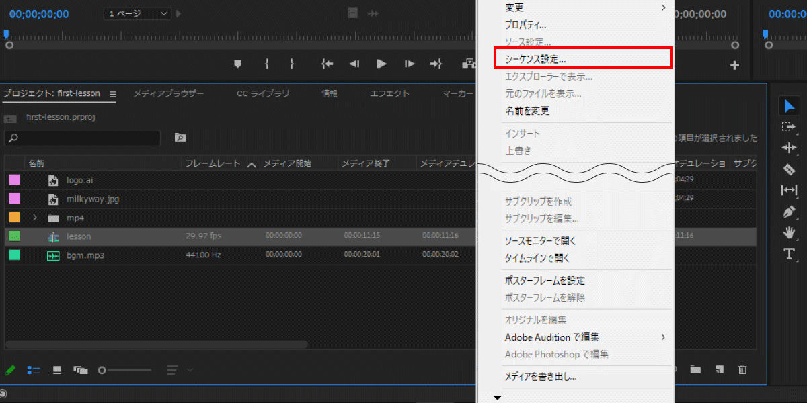Select the Razor tool

(x=789, y=169)
